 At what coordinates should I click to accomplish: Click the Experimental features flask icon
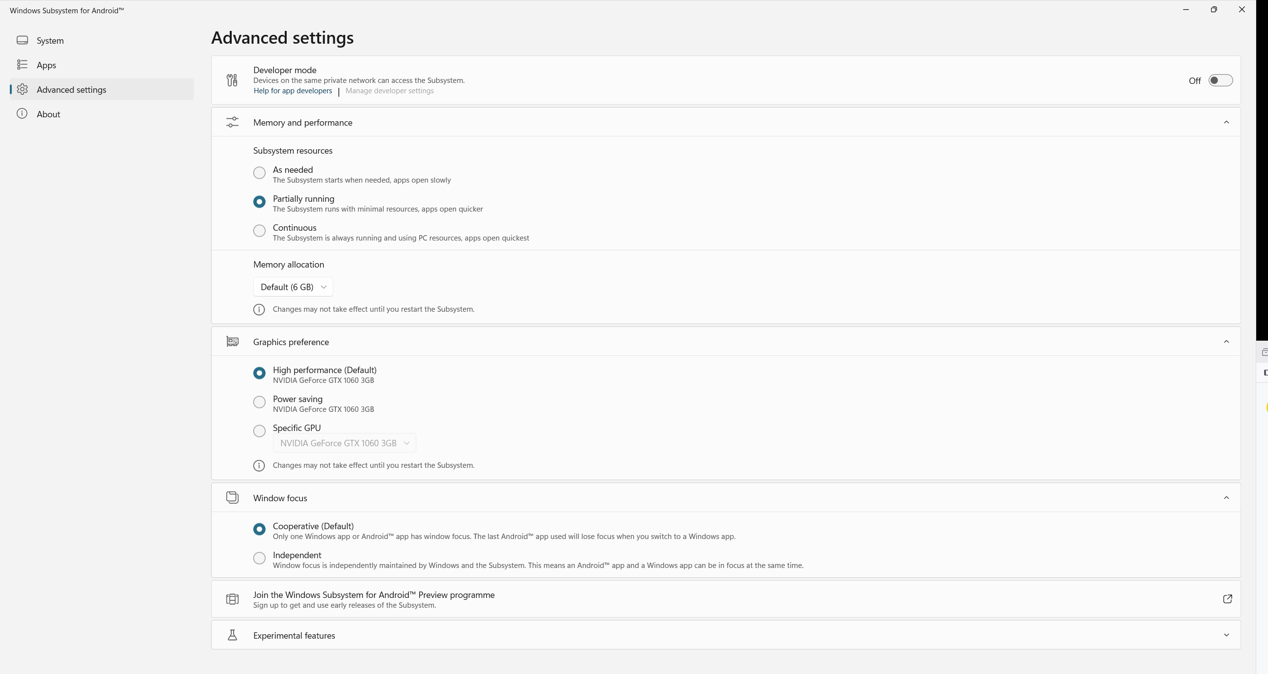point(232,635)
